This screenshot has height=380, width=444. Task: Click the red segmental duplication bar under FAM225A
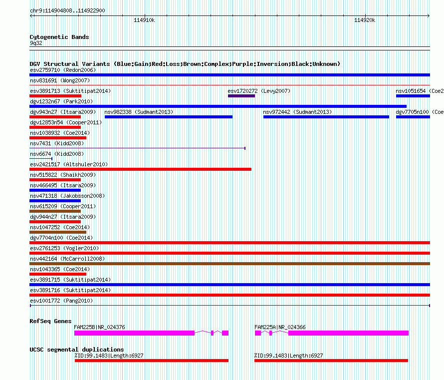(x=331, y=361)
